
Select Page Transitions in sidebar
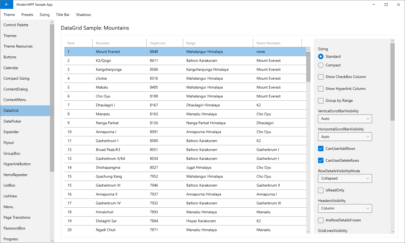coord(25,217)
